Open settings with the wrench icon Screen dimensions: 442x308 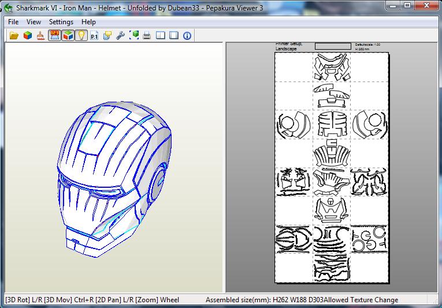pyautogui.click(x=120, y=36)
